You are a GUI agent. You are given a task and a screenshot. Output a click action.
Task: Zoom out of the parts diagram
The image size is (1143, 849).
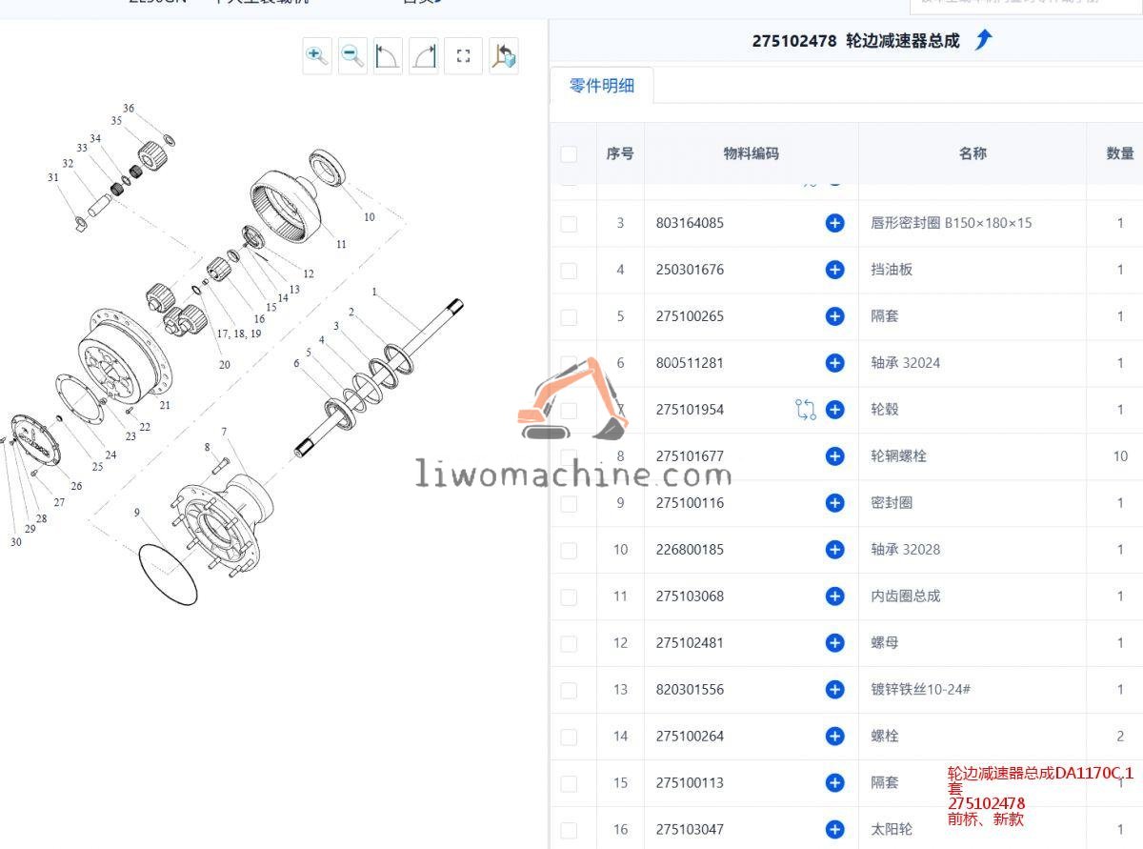353,56
